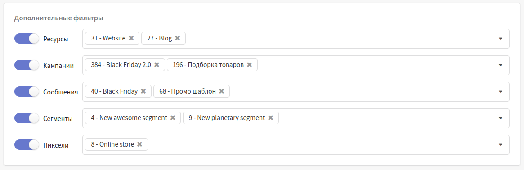Toggle the Пиксели filter switch
The image size is (524, 170).
coord(27,145)
